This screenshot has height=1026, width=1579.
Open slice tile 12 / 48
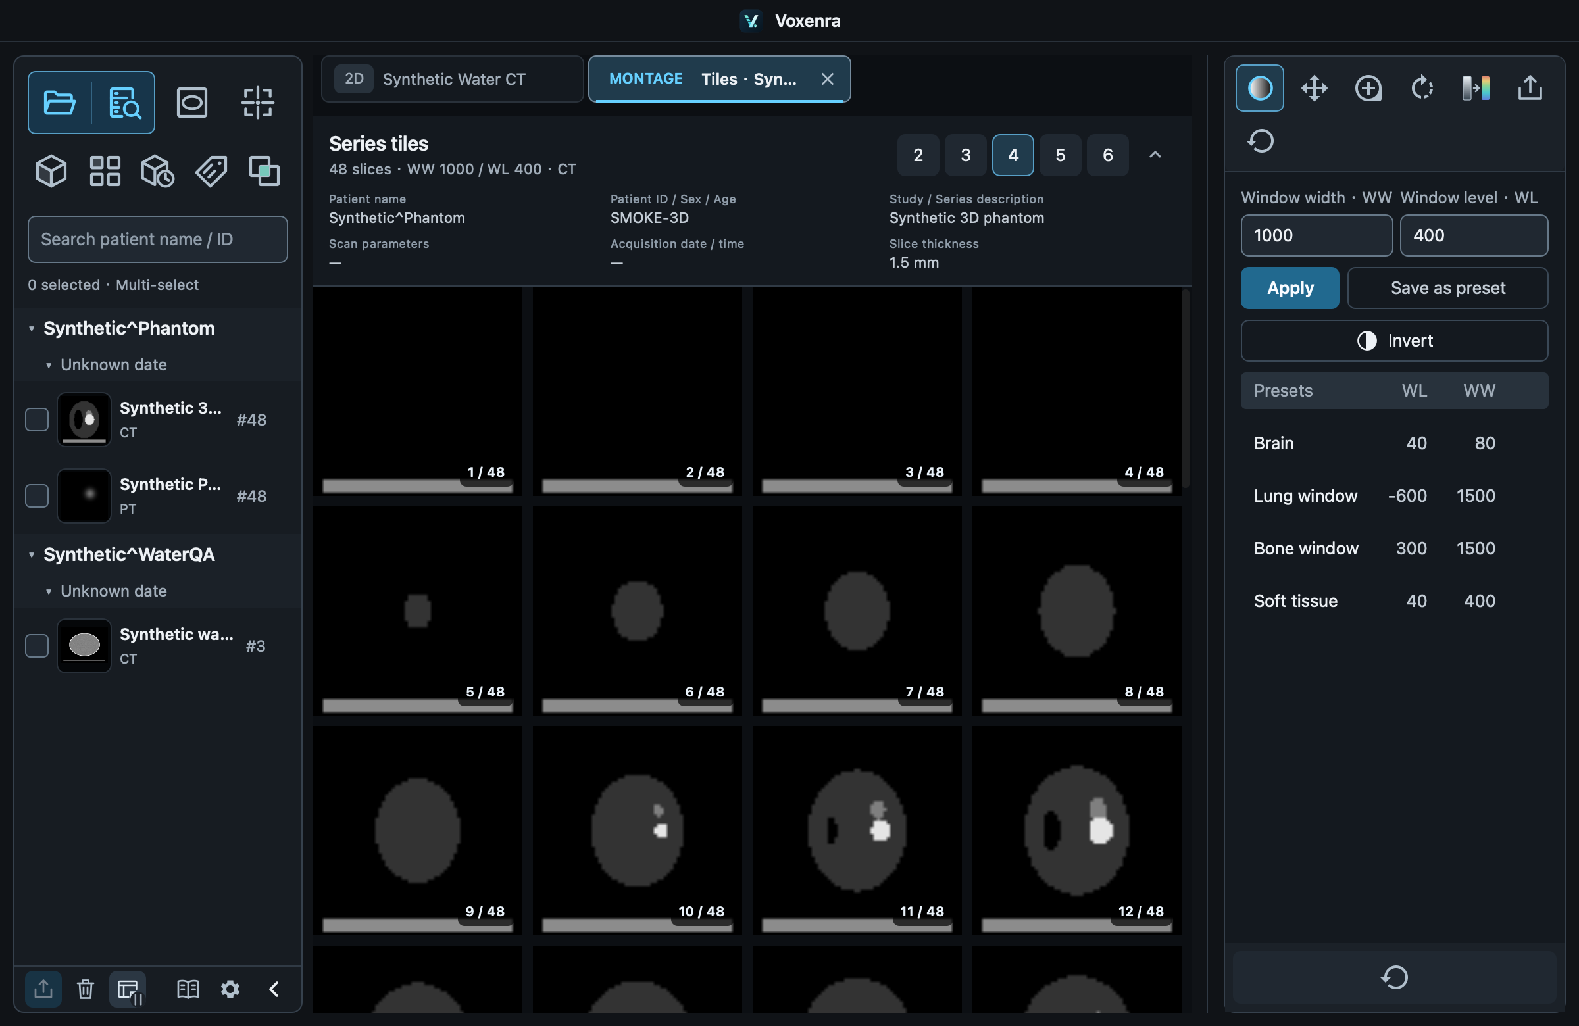click(x=1076, y=831)
